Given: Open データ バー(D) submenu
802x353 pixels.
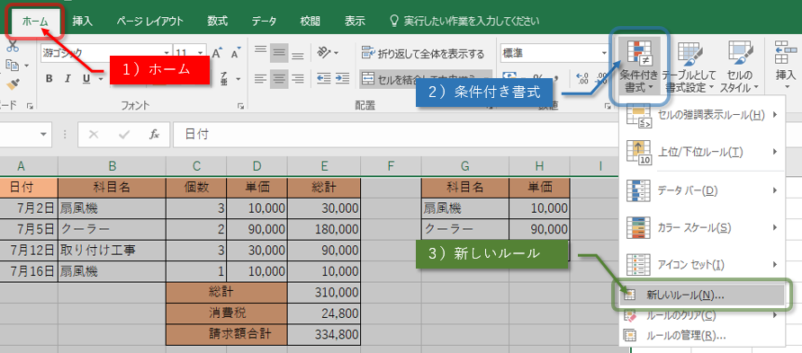Looking at the screenshot, I should (x=702, y=190).
